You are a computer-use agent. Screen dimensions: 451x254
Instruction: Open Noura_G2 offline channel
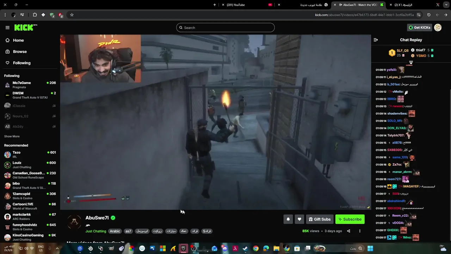tap(30, 116)
